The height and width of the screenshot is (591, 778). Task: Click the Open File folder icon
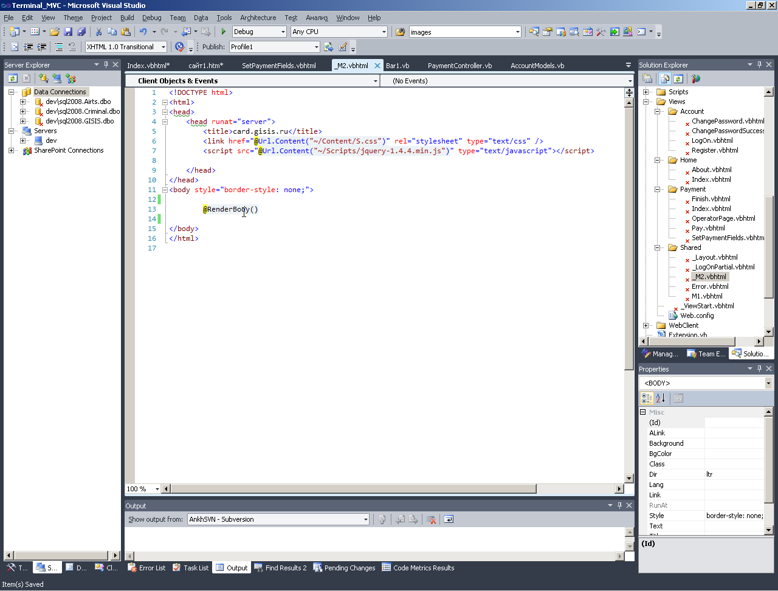(55, 32)
